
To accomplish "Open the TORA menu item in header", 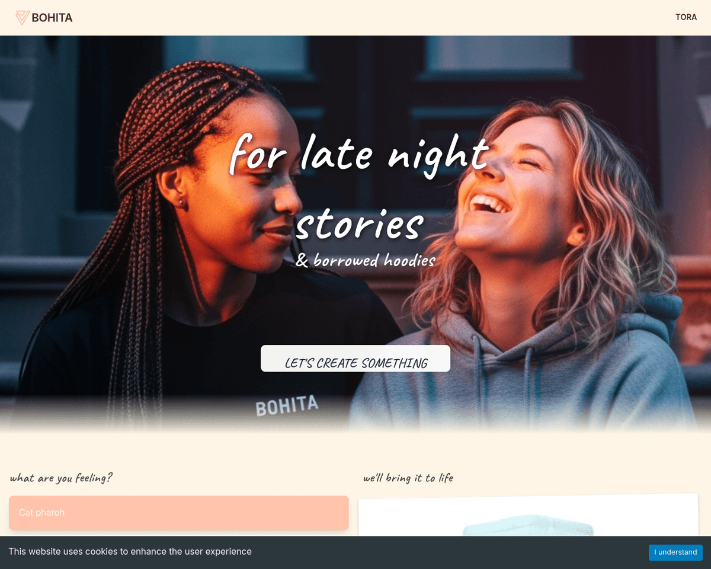I will (x=686, y=17).
